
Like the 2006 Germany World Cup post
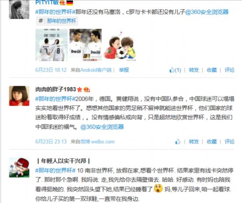(x=178, y=141)
